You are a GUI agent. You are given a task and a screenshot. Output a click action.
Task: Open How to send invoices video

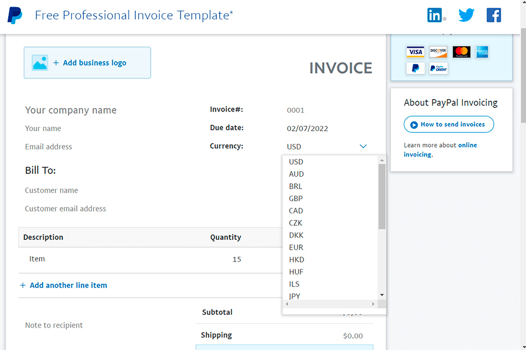(x=449, y=124)
